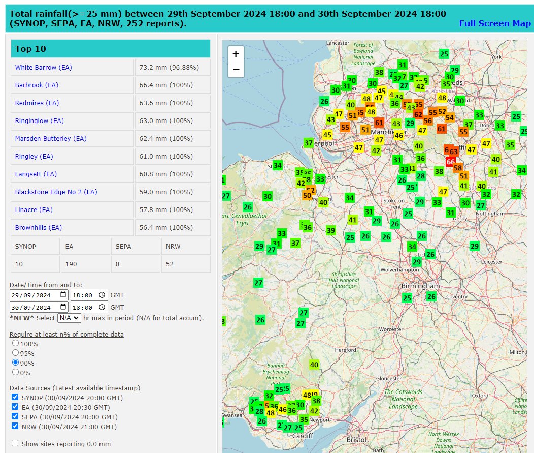Select 90% complete data requirement

click(x=15, y=363)
